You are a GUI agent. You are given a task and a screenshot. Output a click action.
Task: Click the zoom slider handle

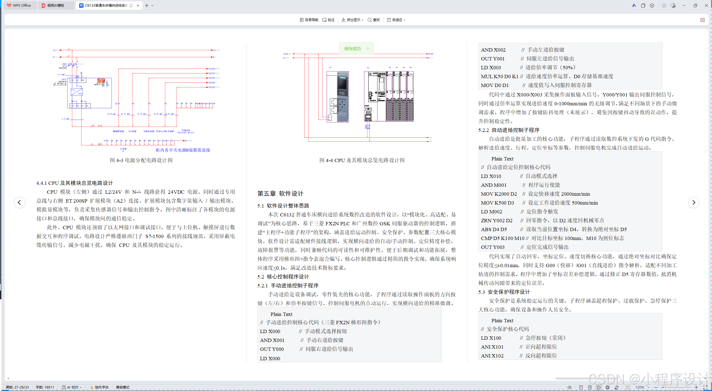pyautogui.click(x=665, y=387)
